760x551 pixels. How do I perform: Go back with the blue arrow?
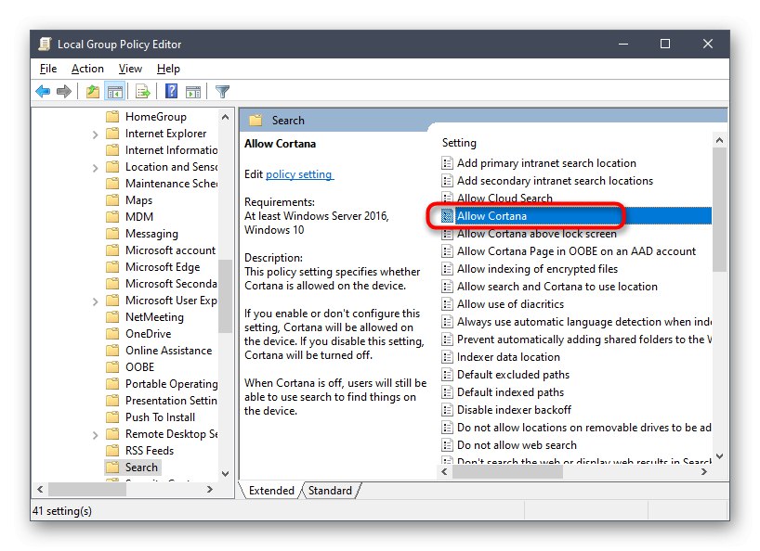pos(43,91)
